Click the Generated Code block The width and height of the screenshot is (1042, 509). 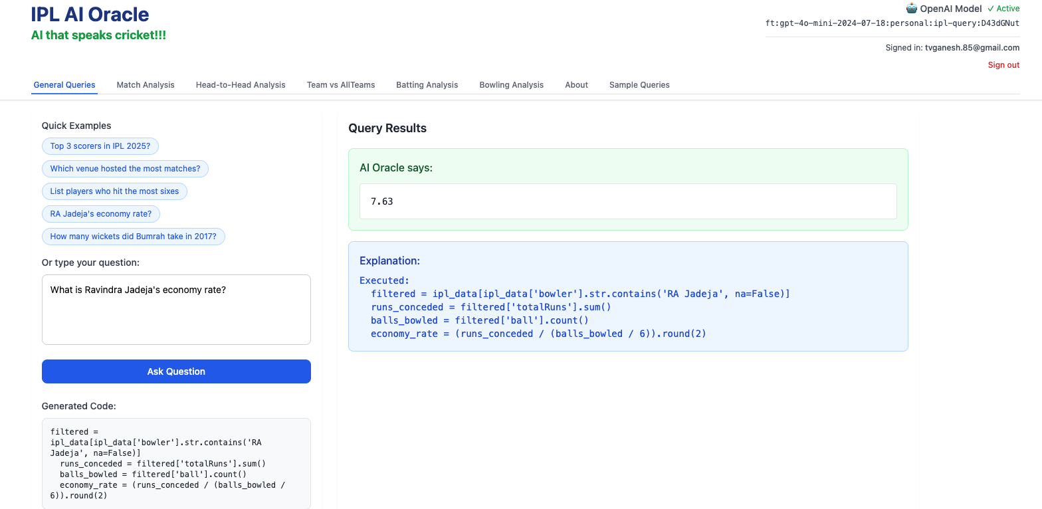pos(176,463)
